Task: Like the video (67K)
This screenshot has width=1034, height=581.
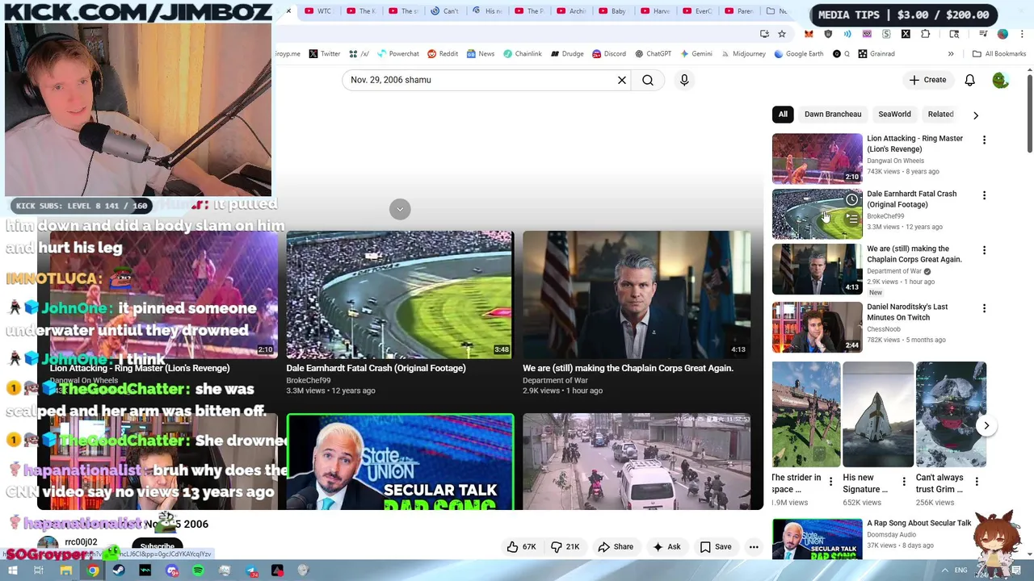Action: 521,547
